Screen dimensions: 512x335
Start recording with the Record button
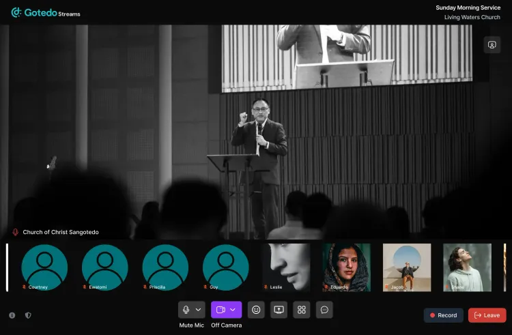pos(443,315)
